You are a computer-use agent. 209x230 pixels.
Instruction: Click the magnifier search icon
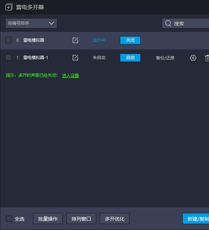(168, 24)
